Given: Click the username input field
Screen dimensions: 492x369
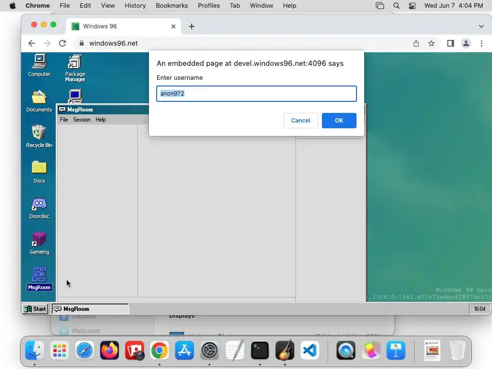Looking at the screenshot, I should click(257, 94).
